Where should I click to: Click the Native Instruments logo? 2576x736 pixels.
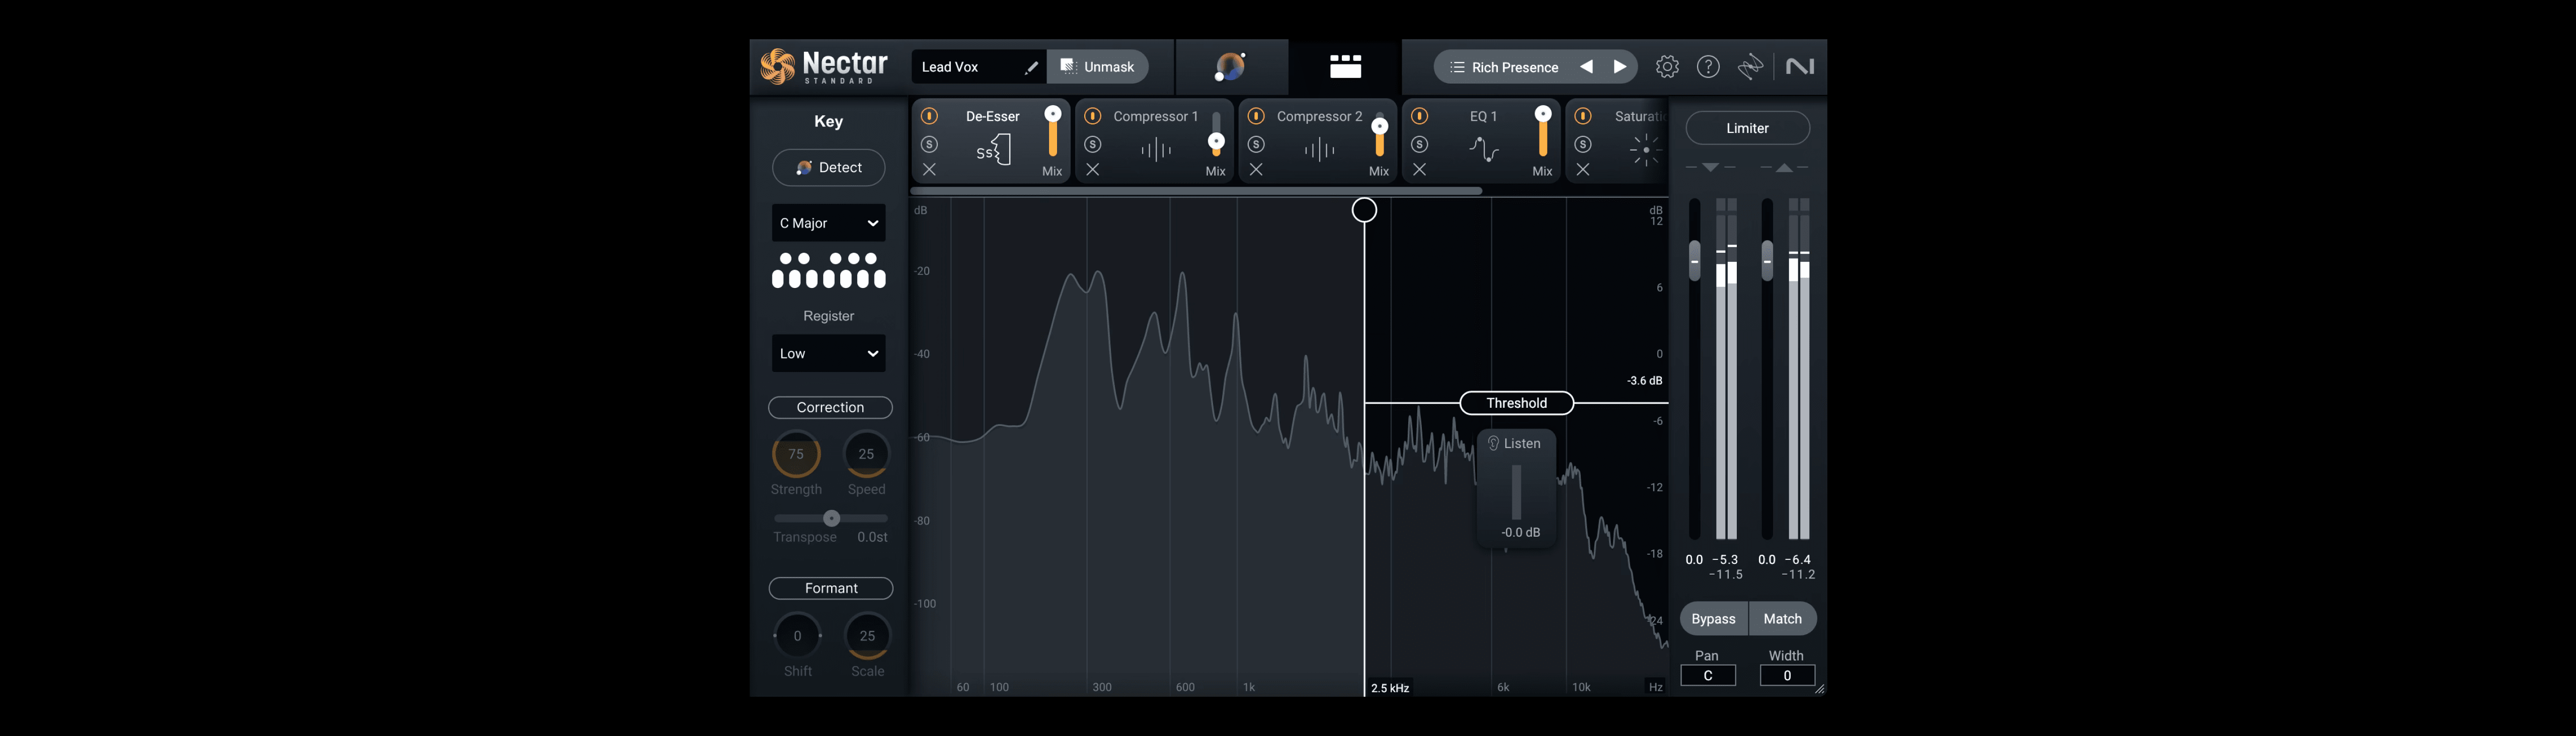(x=1800, y=67)
